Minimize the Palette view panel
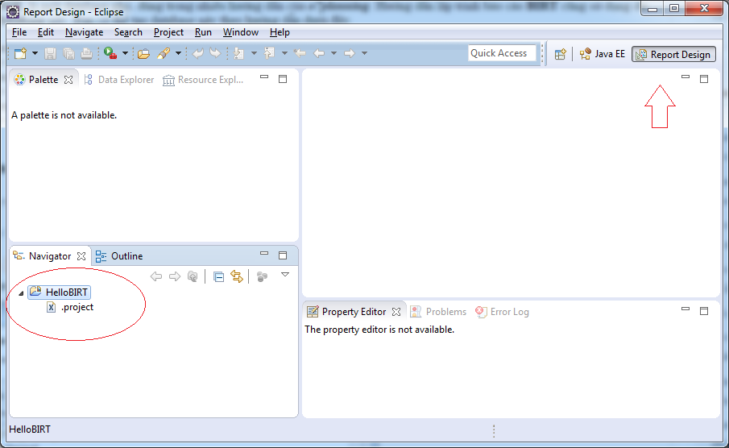The height and width of the screenshot is (448, 729). coord(264,77)
